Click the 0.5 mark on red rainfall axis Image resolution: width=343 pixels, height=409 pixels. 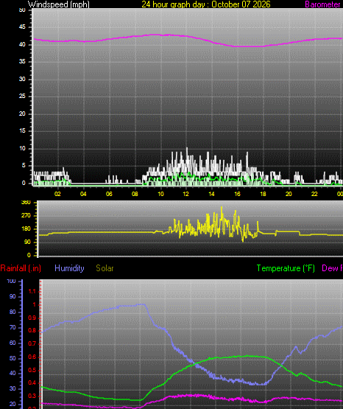(32, 370)
